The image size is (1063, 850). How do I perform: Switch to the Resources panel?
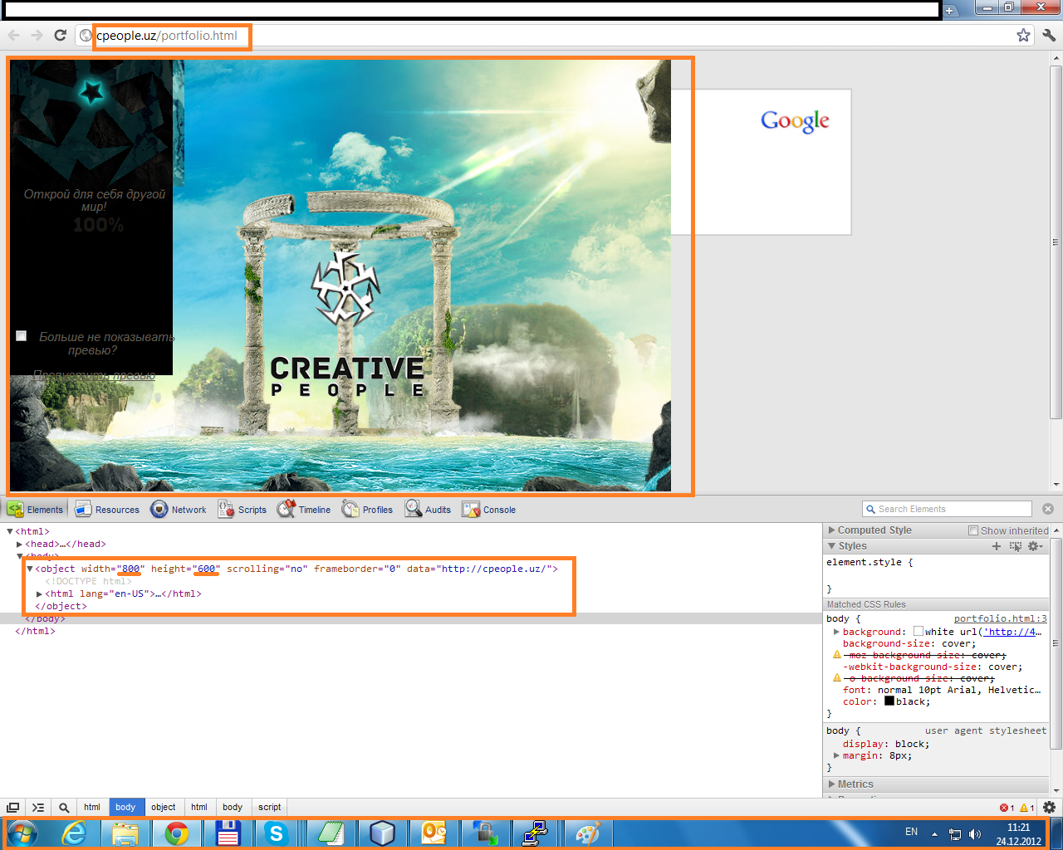107,509
